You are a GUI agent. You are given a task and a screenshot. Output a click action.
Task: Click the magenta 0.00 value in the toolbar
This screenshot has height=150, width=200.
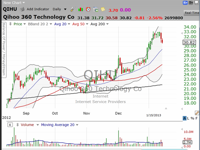point(125,10)
